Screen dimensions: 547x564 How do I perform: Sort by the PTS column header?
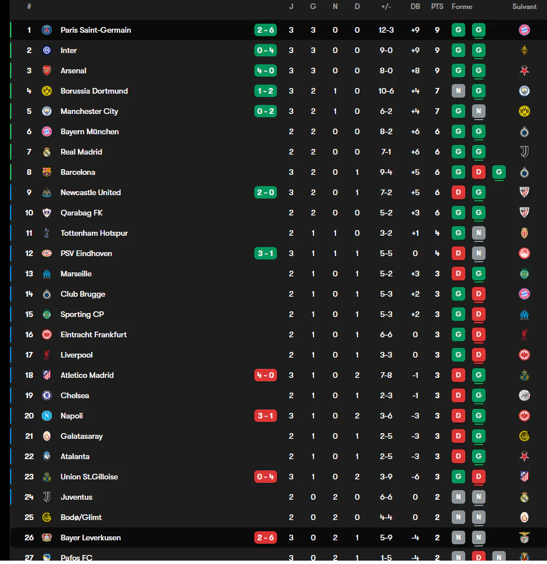437,6
